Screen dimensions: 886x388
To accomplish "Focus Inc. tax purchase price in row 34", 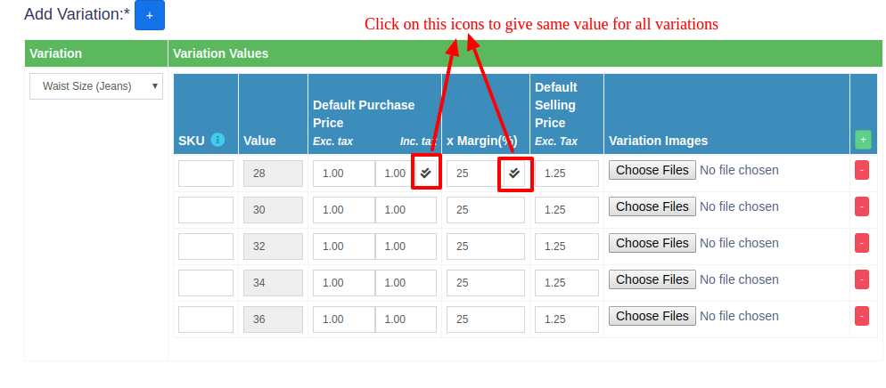I will click(x=406, y=282).
